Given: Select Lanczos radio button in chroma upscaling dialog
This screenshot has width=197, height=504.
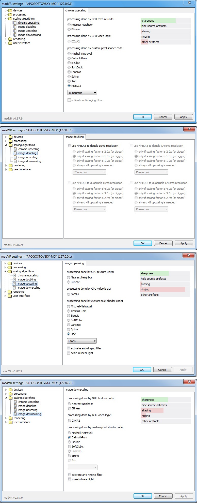Looking at the screenshot, I should pyautogui.click(x=69, y=72).
